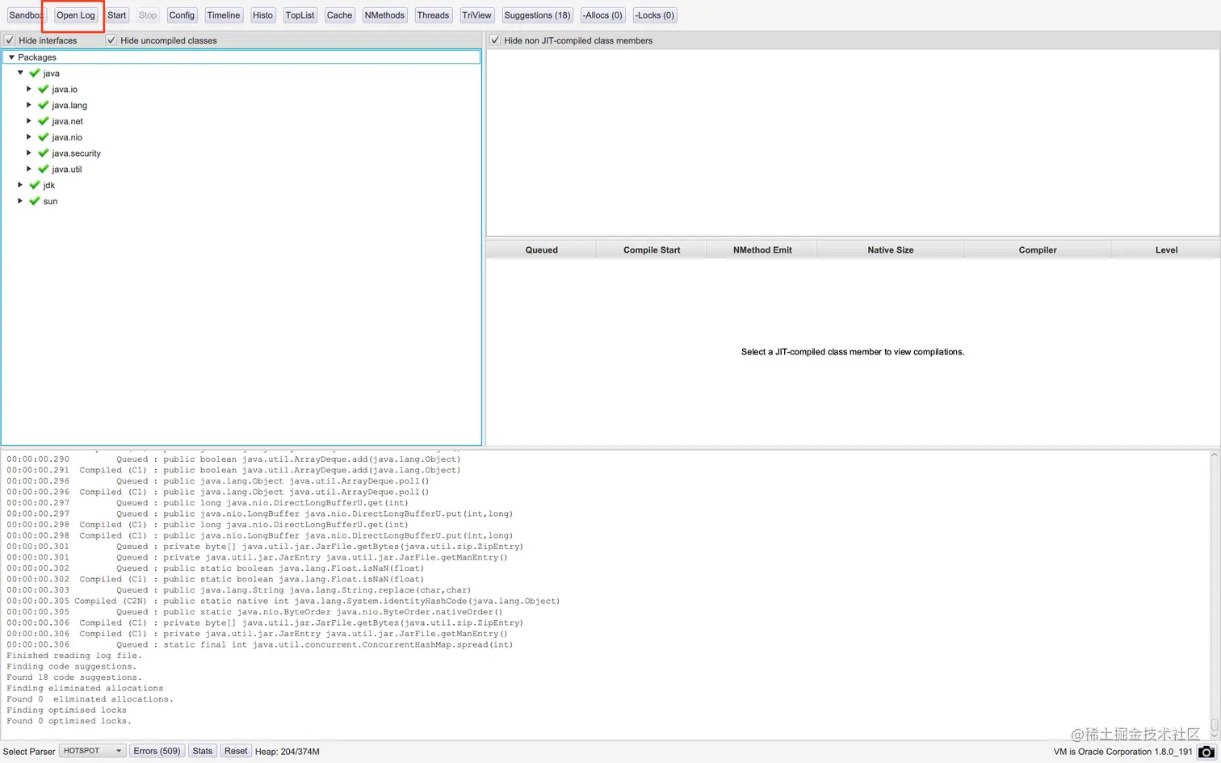
Task: Open the code Cache view
Action: (x=339, y=15)
